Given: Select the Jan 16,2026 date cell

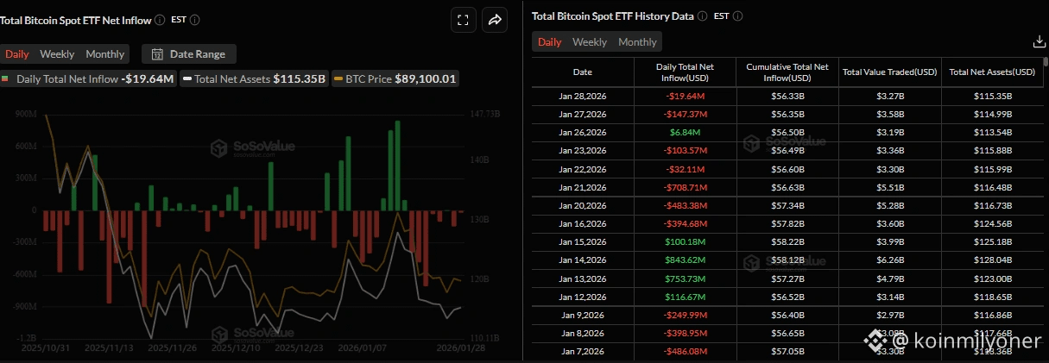Looking at the screenshot, I should click(583, 223).
